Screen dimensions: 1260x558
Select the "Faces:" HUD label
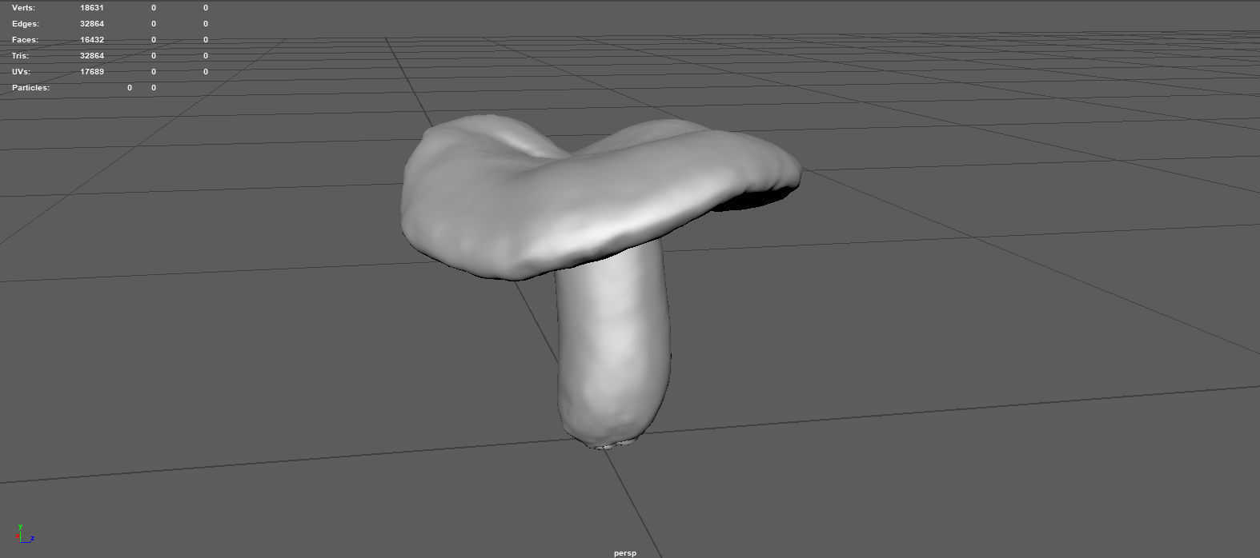pyautogui.click(x=25, y=40)
